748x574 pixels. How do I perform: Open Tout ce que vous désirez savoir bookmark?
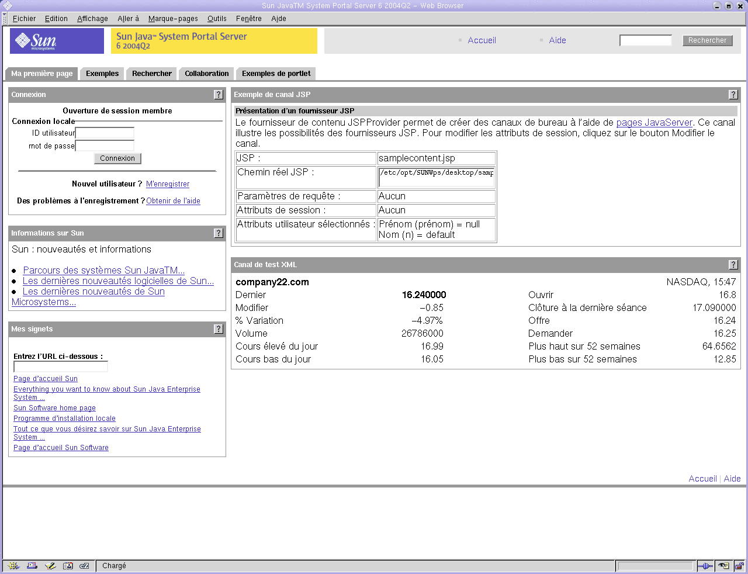click(x=107, y=429)
